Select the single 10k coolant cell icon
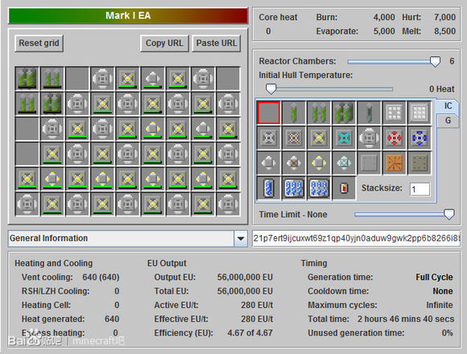The height and width of the screenshot is (354, 467). click(x=268, y=188)
